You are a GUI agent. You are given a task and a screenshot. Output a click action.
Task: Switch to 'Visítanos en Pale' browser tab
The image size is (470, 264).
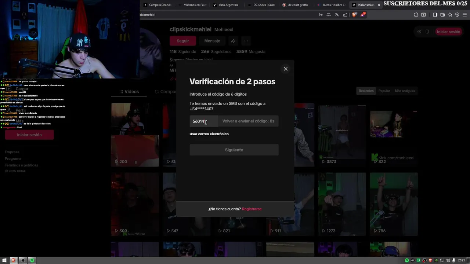click(192, 5)
